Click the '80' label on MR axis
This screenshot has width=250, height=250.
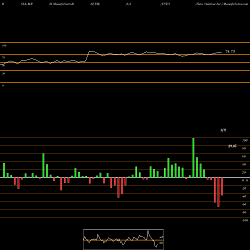[x=244, y=148]
